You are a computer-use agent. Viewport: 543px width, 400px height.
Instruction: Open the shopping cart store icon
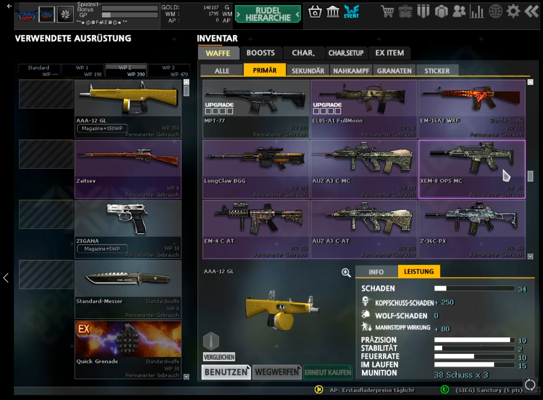(387, 12)
